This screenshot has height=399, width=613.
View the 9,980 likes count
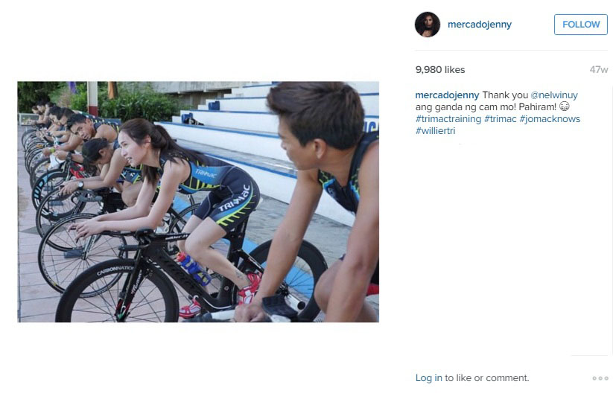pos(439,69)
